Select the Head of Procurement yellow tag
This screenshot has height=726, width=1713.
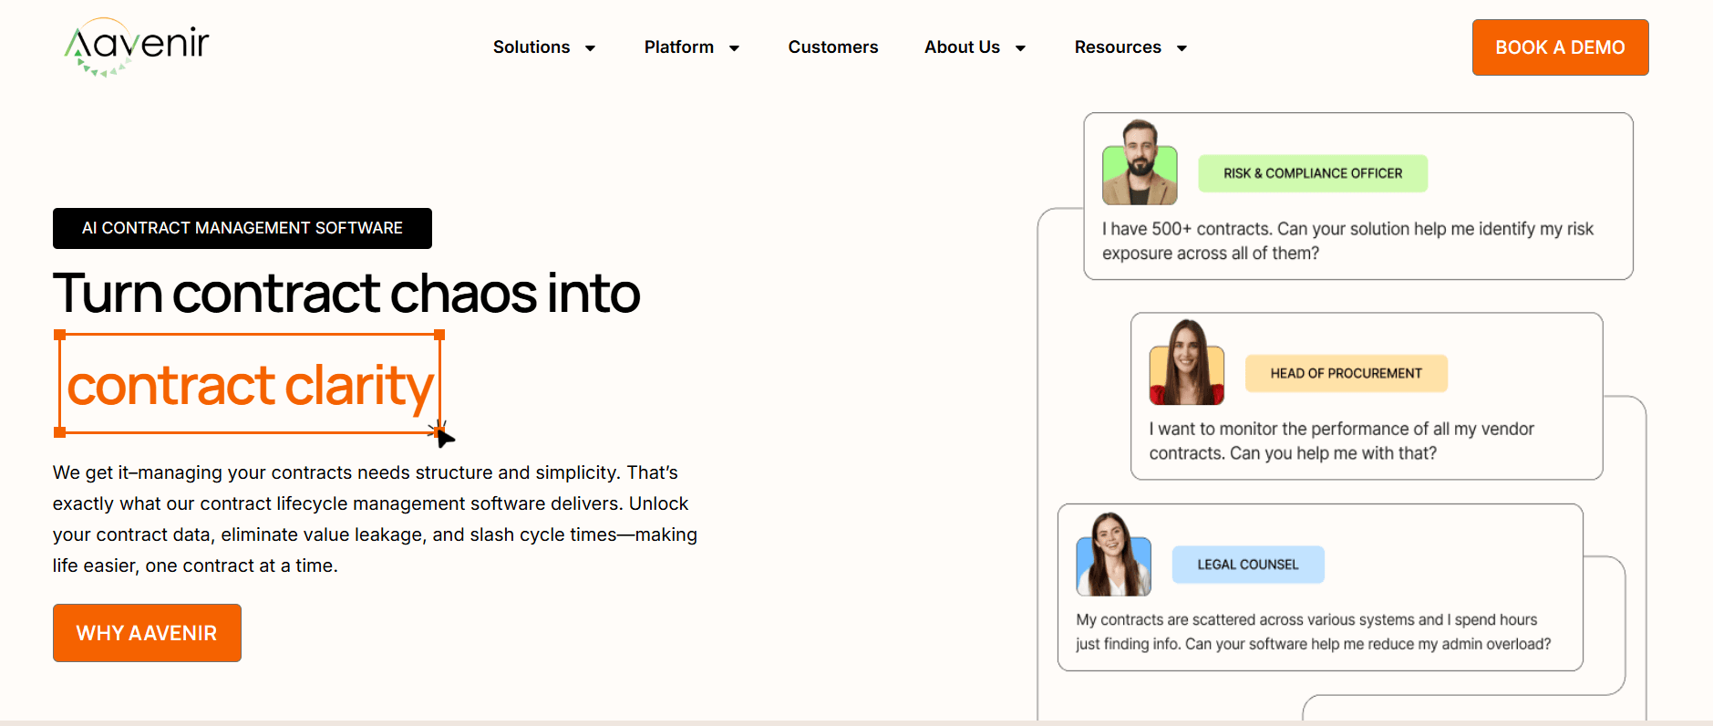click(1346, 373)
